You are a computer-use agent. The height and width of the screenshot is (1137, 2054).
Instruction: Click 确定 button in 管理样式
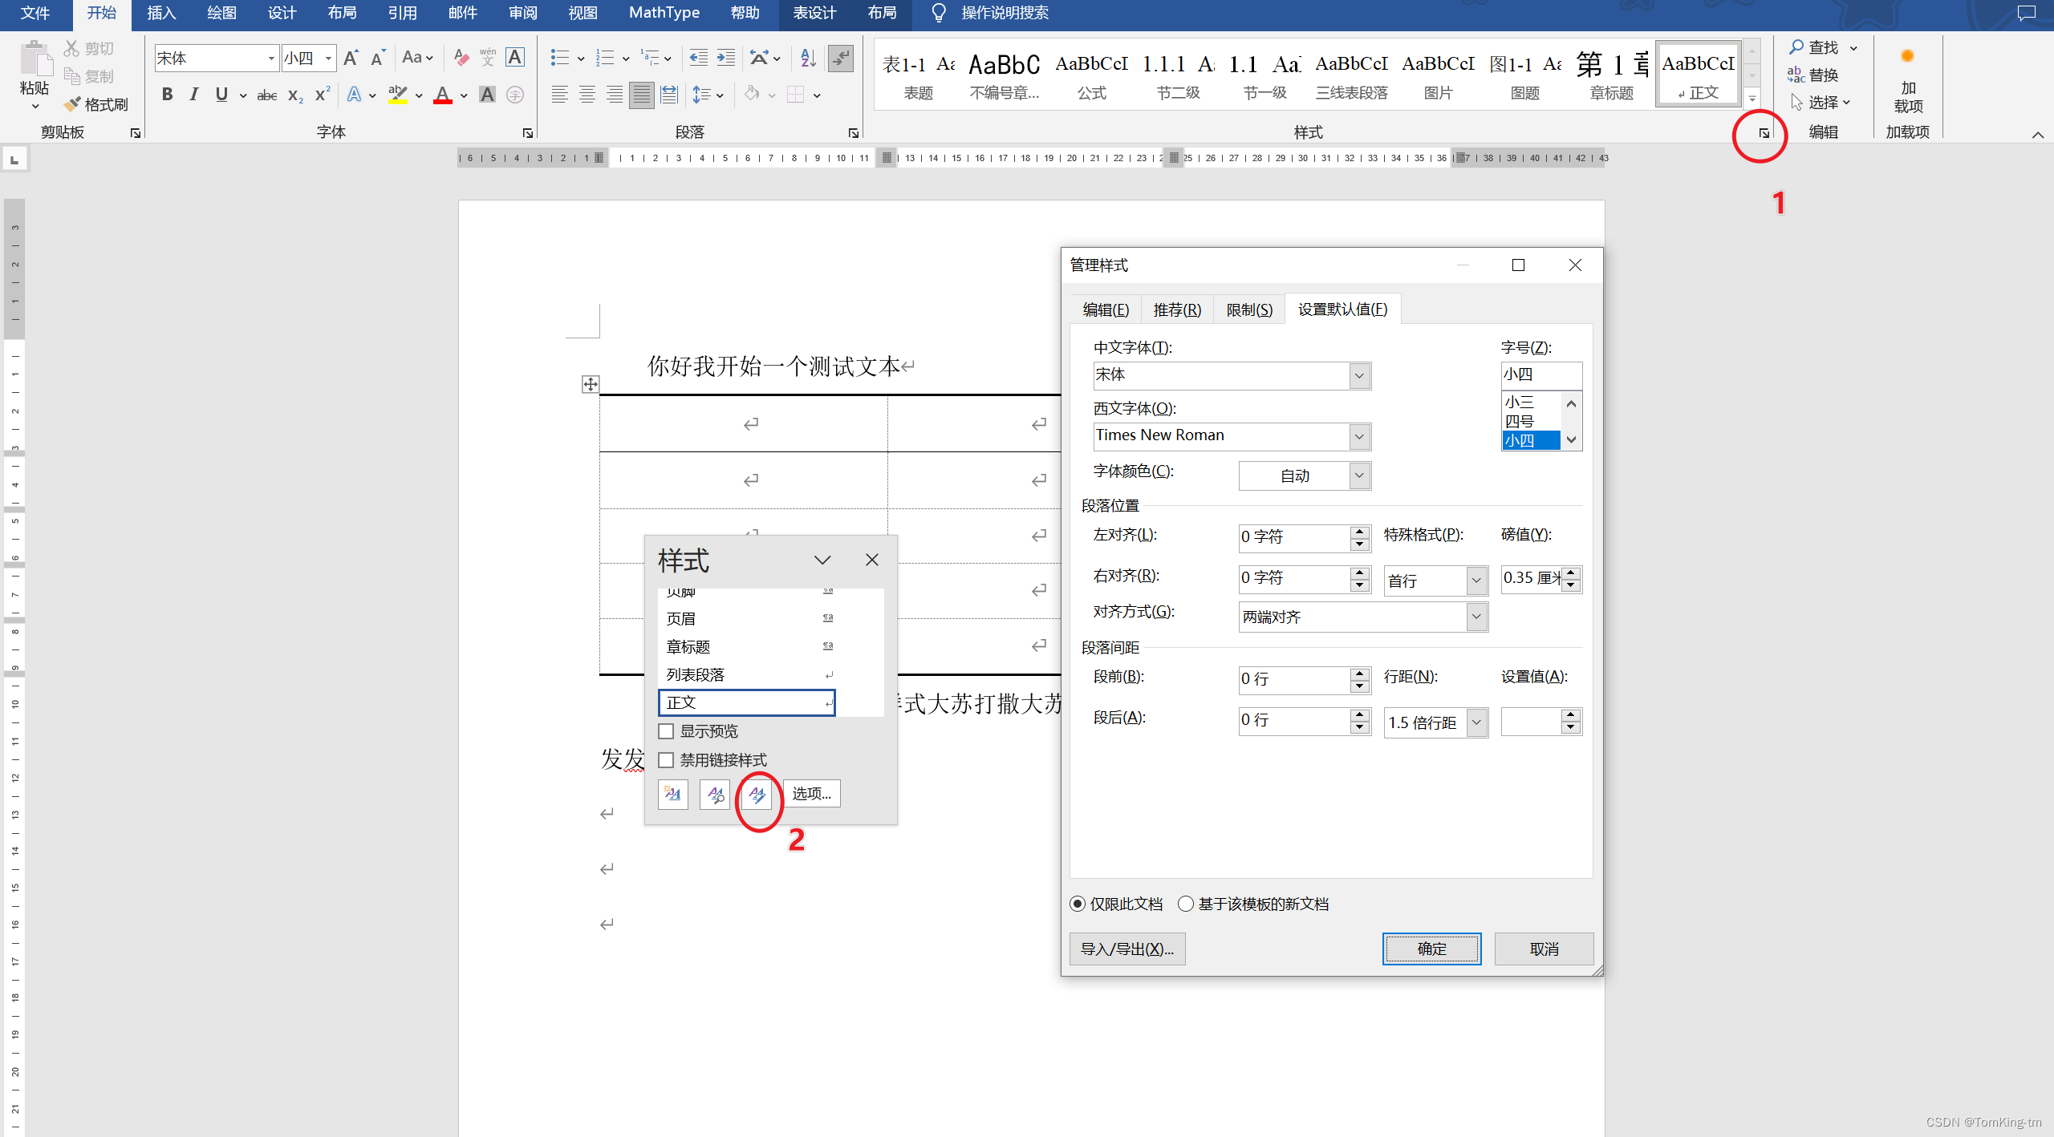[1431, 948]
